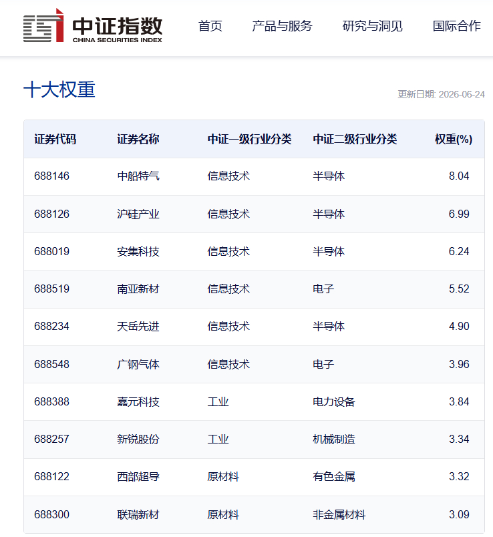Select security code 688300

(x=51, y=514)
